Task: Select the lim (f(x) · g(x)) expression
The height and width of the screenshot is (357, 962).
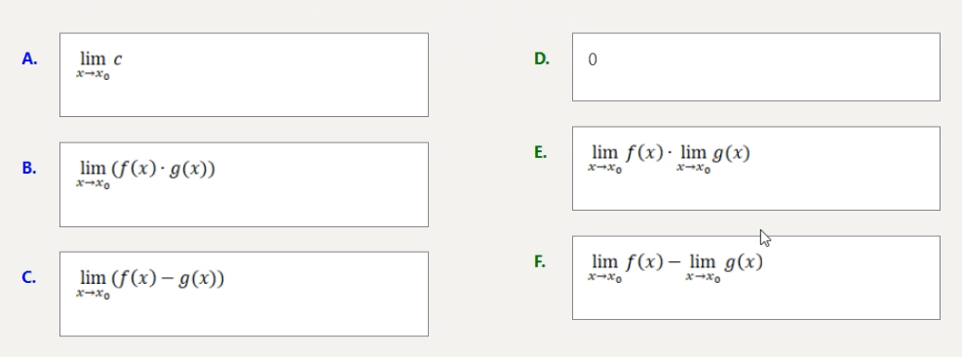Action: pos(146,174)
